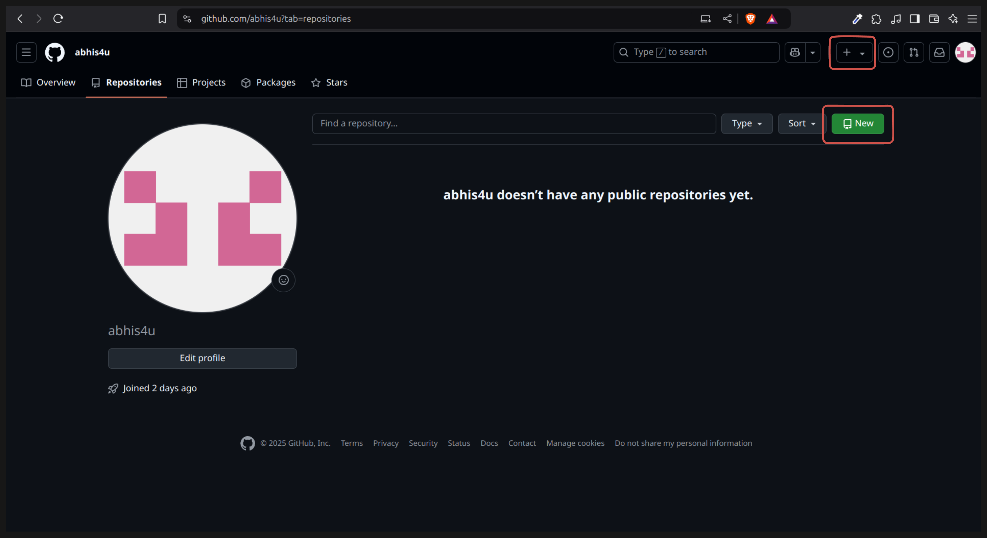
Task: Open Brave Rewards triangle icon
Action: [x=772, y=19]
